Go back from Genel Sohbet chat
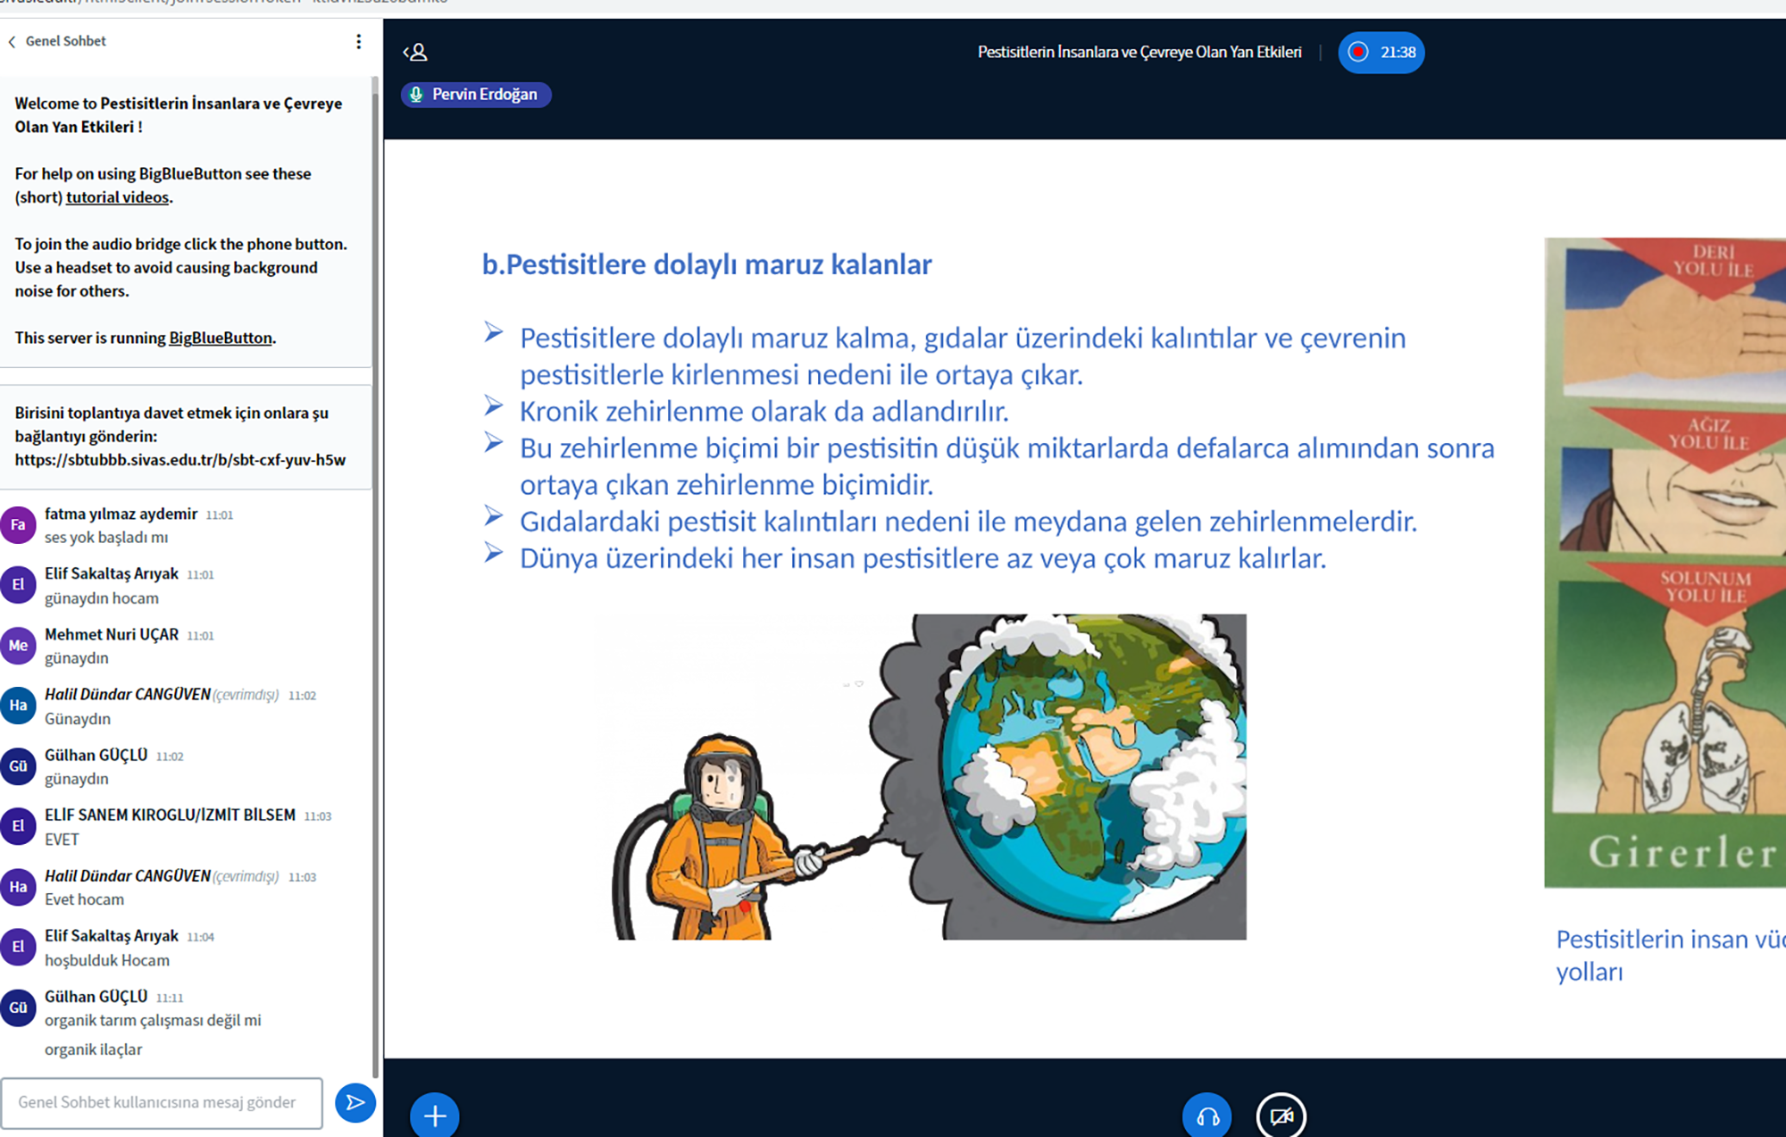 coord(13,41)
